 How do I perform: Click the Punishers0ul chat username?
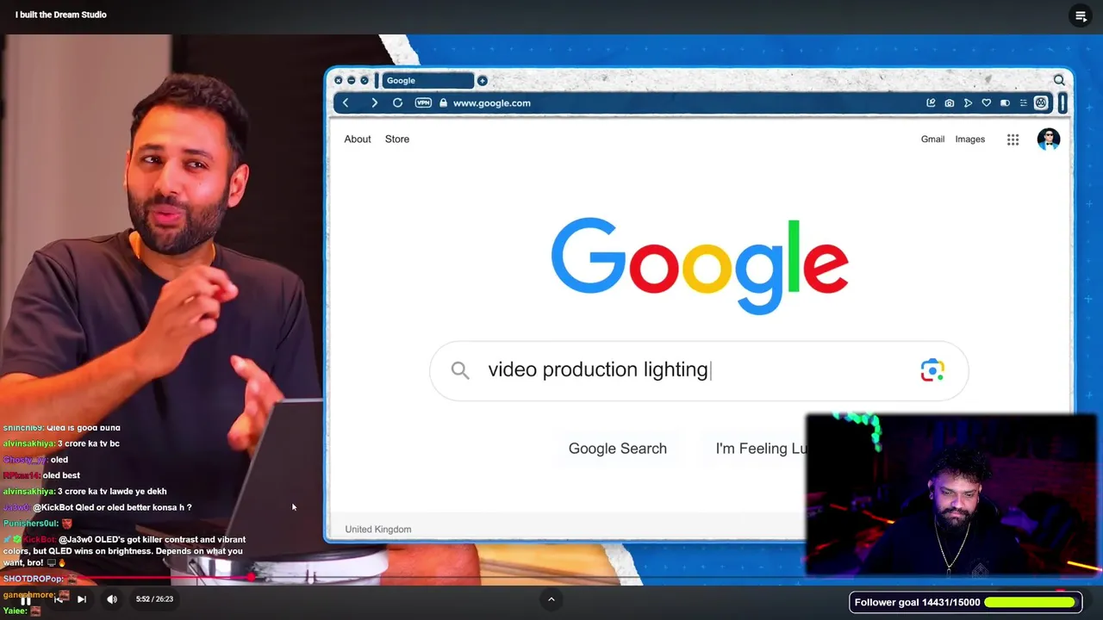point(30,524)
